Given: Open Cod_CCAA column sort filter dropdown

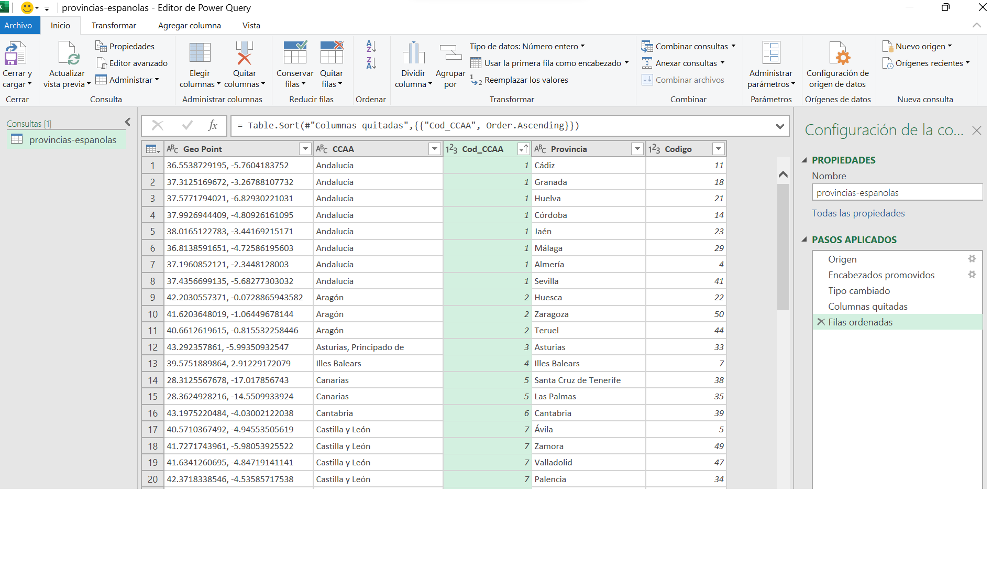Looking at the screenshot, I should [523, 149].
